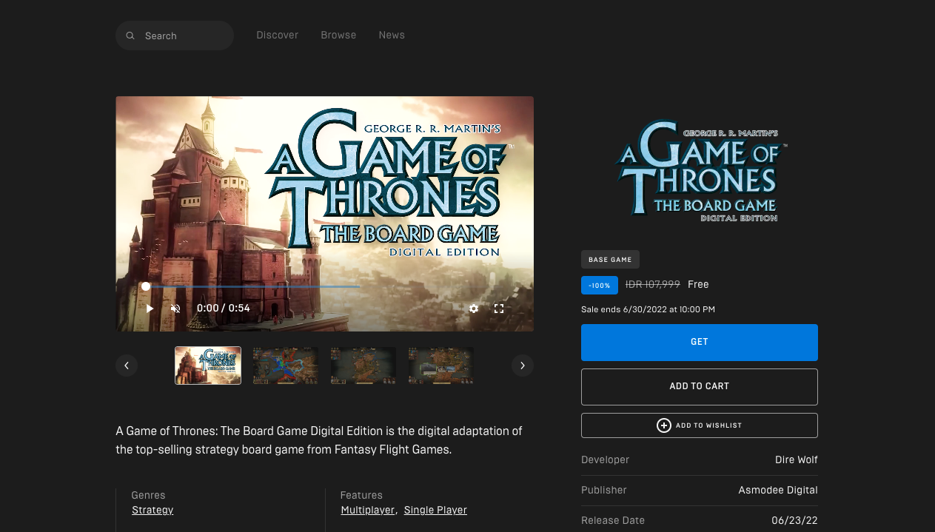Open the Discover tab

pos(277,35)
